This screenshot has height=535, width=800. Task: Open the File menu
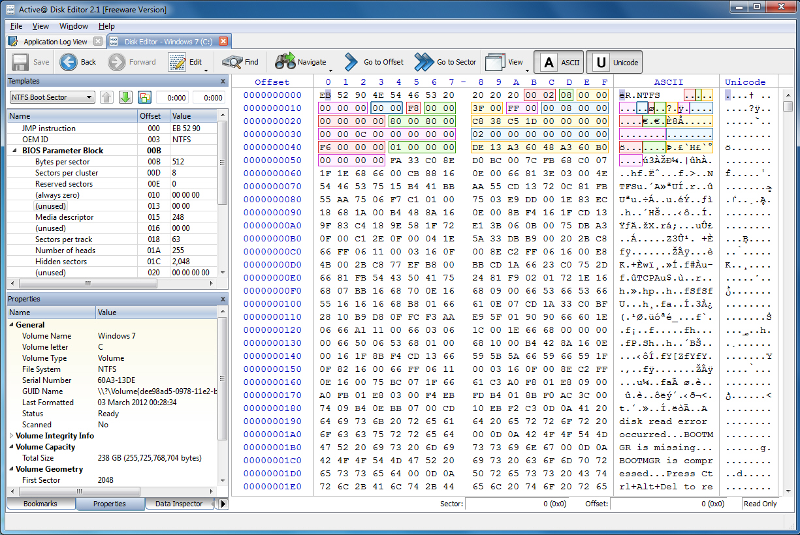(16, 26)
